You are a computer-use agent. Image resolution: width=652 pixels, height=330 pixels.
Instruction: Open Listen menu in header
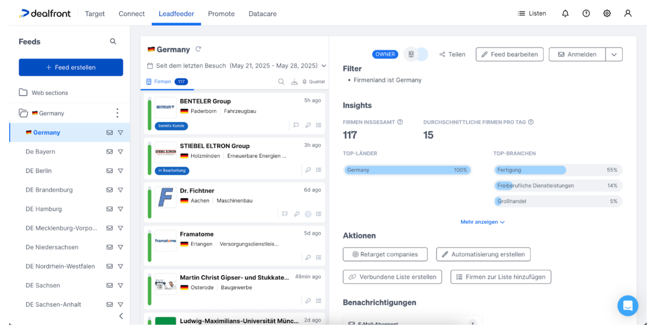coord(532,13)
